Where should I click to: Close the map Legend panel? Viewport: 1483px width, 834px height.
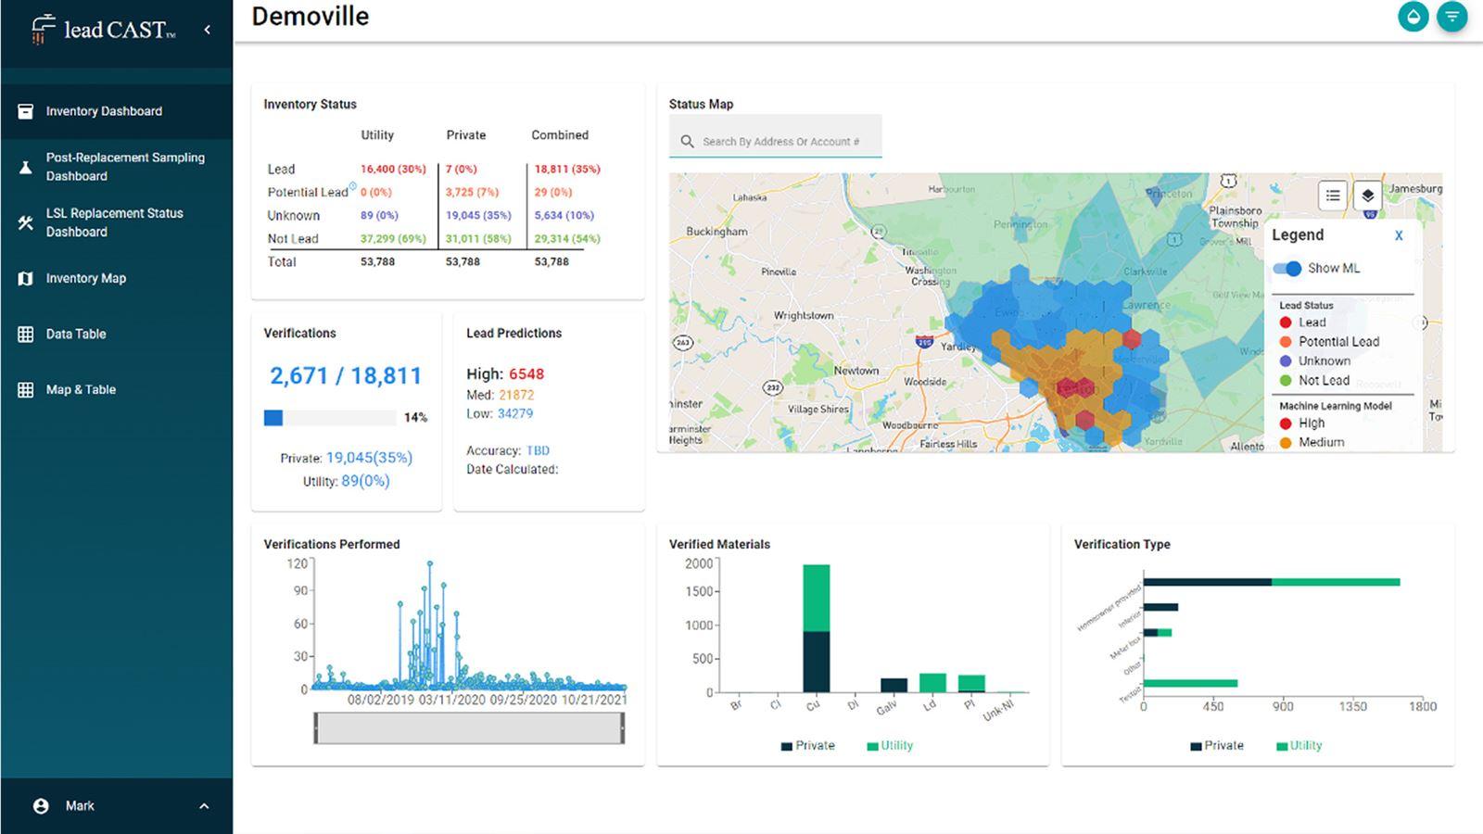click(x=1399, y=236)
